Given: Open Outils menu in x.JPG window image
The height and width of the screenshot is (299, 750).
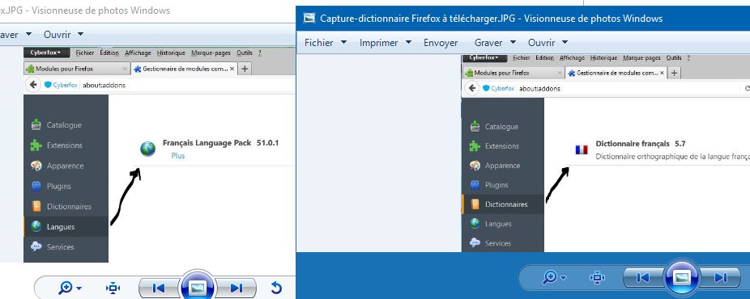Looking at the screenshot, I should (x=245, y=53).
